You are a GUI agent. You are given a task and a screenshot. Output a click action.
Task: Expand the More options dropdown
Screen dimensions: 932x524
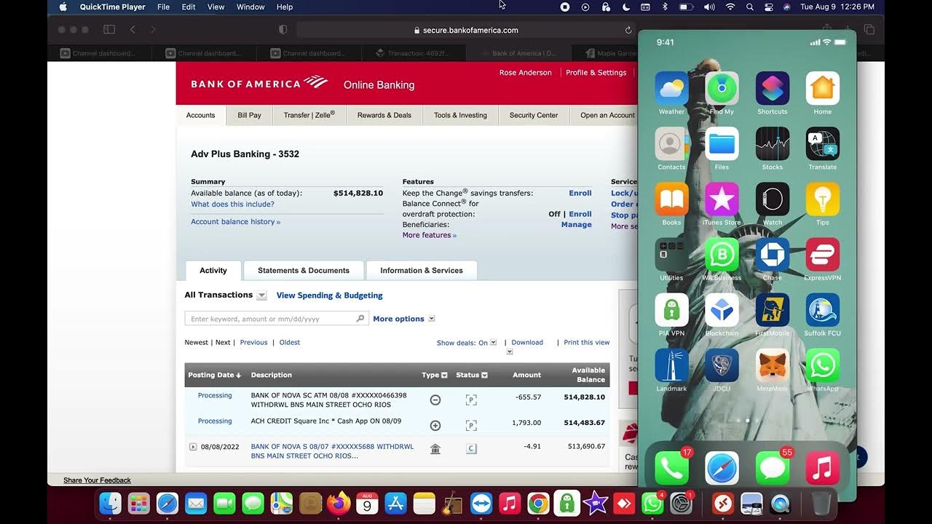(x=432, y=319)
